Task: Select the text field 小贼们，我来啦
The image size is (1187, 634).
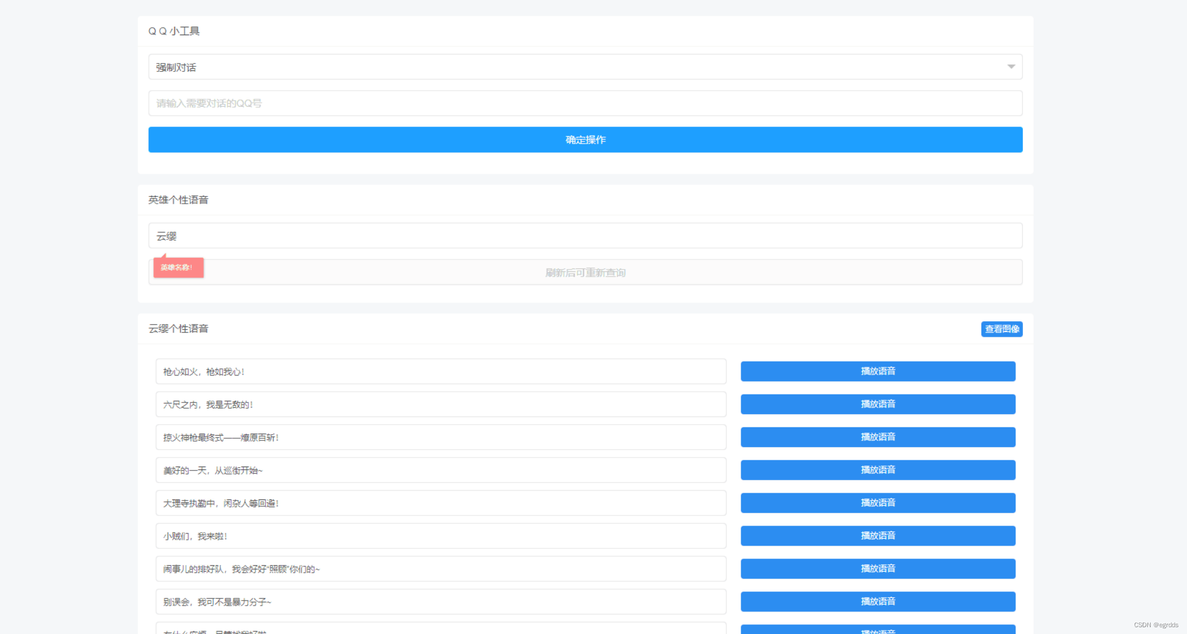Action: coord(441,536)
